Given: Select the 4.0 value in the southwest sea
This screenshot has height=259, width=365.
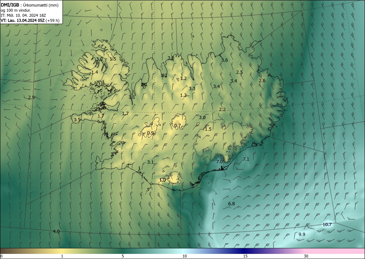Looking at the screenshot, I should (x=56, y=232).
